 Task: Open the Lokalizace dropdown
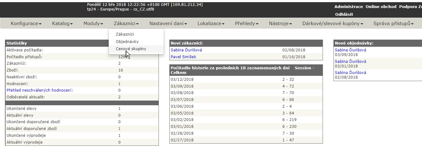coord(211,24)
